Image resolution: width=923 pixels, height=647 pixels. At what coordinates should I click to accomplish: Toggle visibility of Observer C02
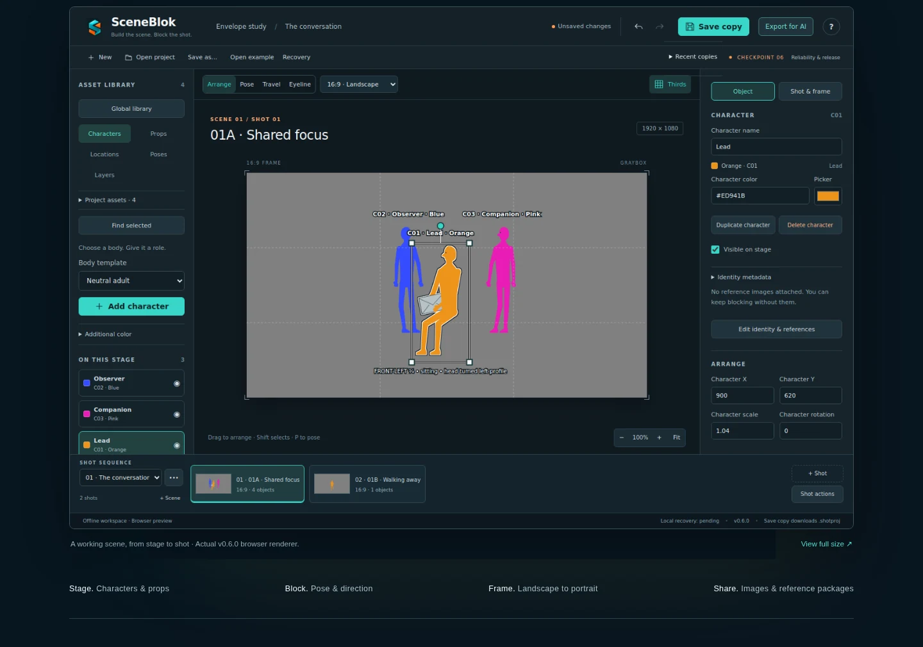pos(177,383)
